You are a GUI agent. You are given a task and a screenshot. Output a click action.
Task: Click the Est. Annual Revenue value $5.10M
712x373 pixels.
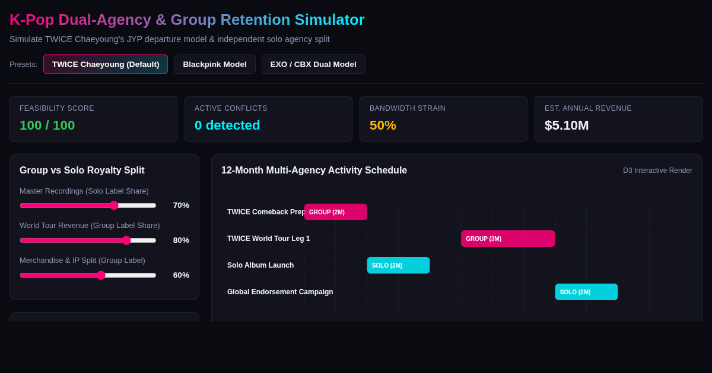[x=567, y=126]
